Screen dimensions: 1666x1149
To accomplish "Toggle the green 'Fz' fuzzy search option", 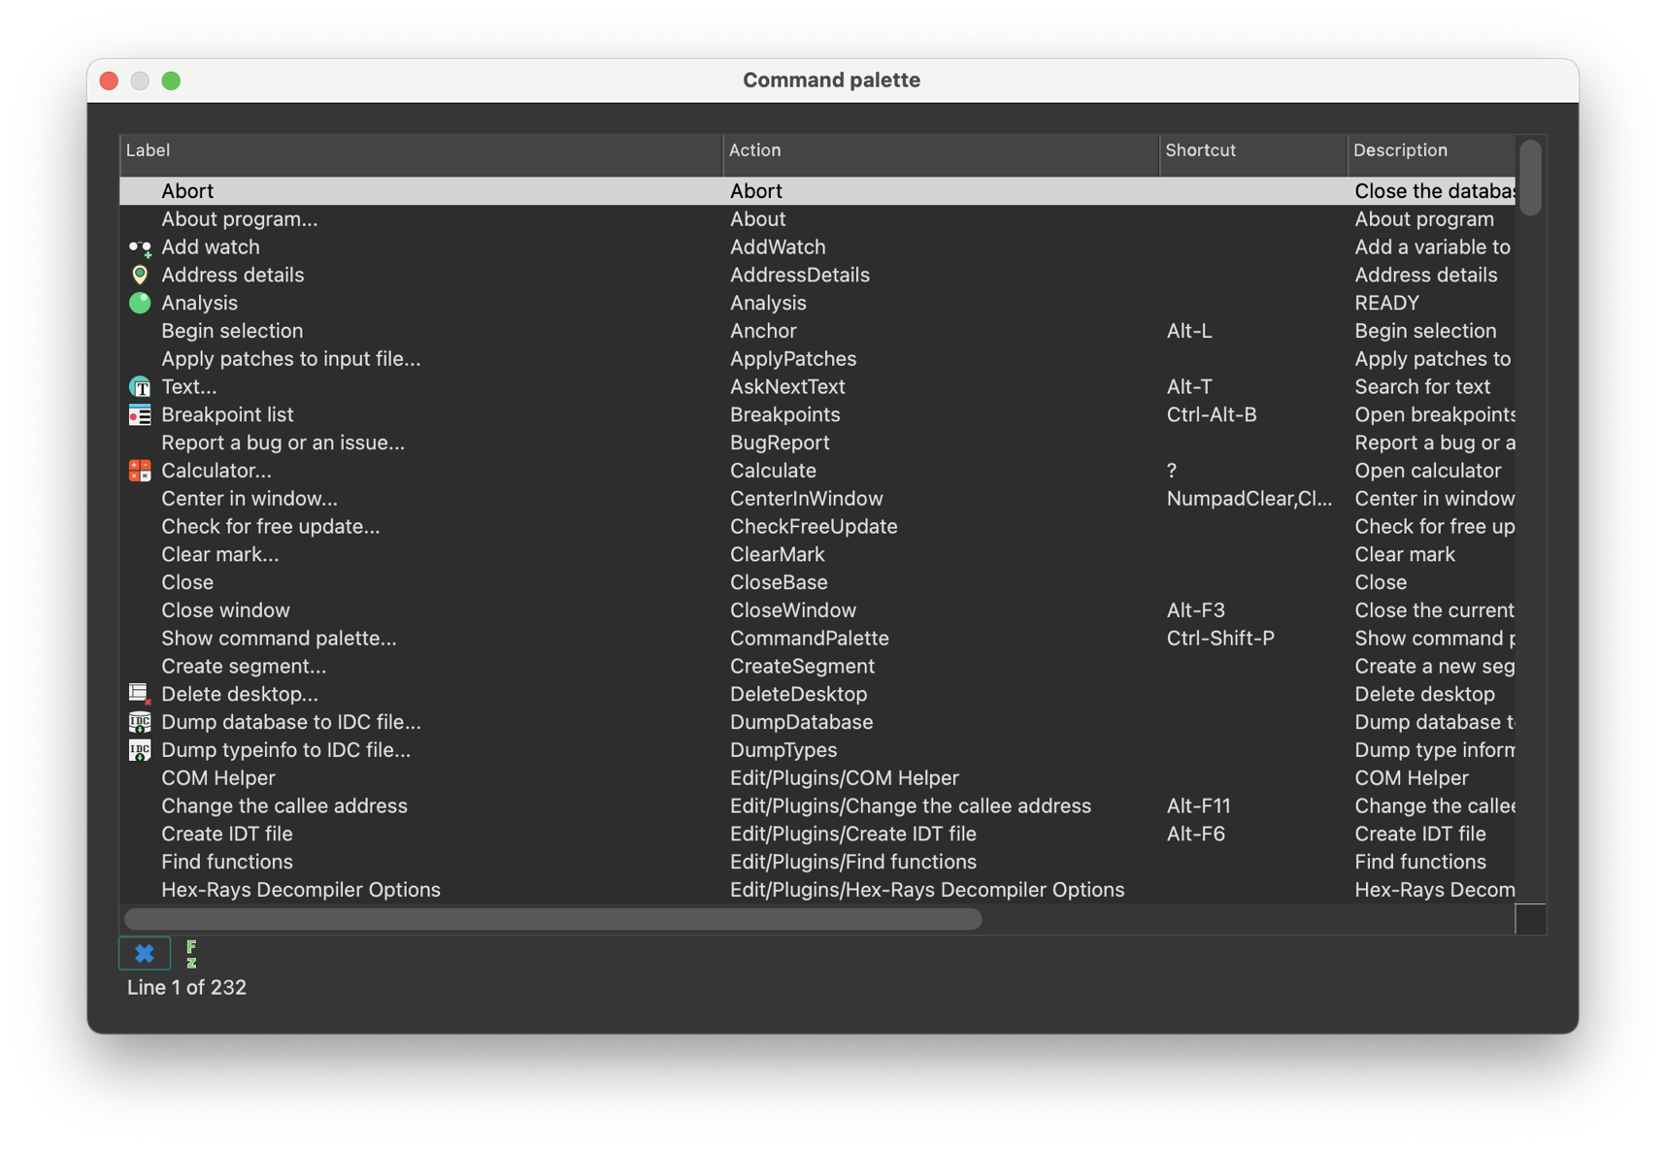I will pos(192,954).
